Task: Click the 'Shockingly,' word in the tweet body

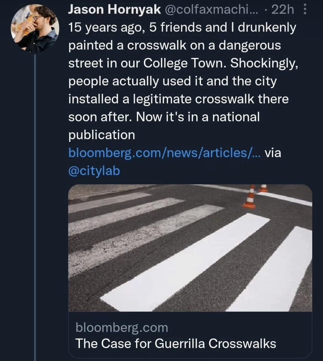Action: point(264,63)
